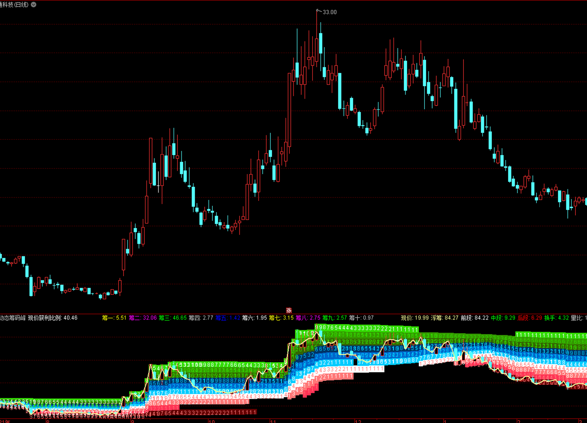Click the 筹二: 32.06 reading

143,318
